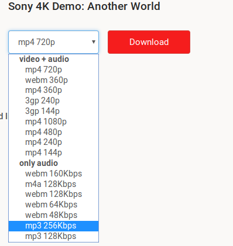
Task: Pick mp4 480p from the list
Action: tap(53, 132)
